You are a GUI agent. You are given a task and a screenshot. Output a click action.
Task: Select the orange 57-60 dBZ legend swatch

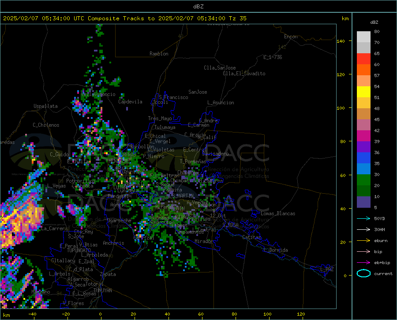click(363, 70)
